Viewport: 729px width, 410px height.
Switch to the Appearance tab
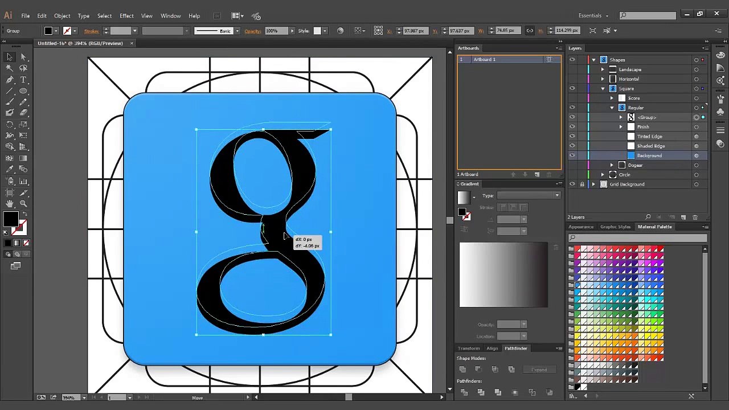(x=581, y=227)
